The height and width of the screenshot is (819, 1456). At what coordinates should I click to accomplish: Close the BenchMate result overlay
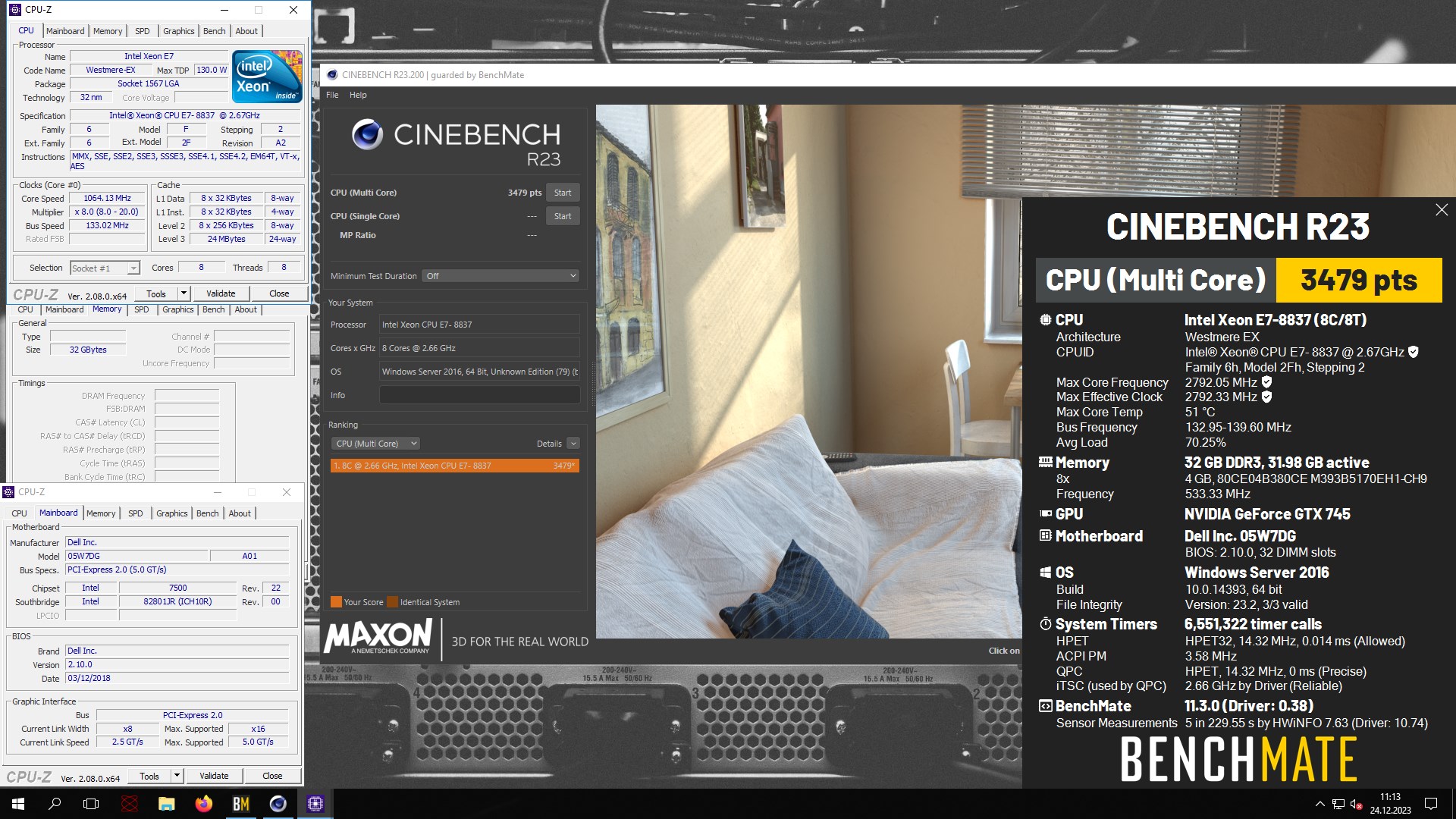pyautogui.click(x=1442, y=210)
